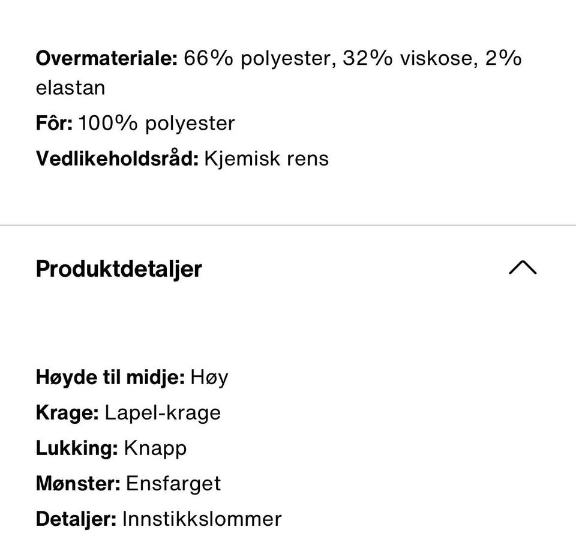Click the Lapel-krage value
Viewport: 576px width, 542px height.
[163, 413]
